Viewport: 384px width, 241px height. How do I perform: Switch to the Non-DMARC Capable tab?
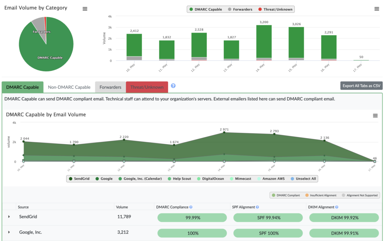click(x=69, y=87)
